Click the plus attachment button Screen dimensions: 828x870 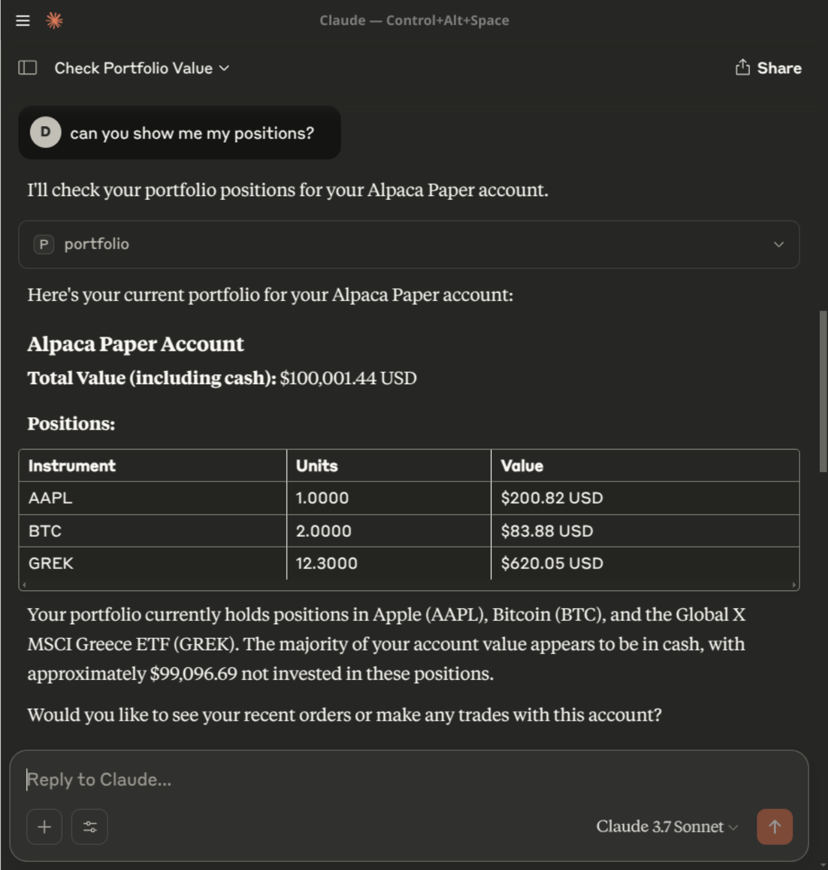tap(44, 827)
